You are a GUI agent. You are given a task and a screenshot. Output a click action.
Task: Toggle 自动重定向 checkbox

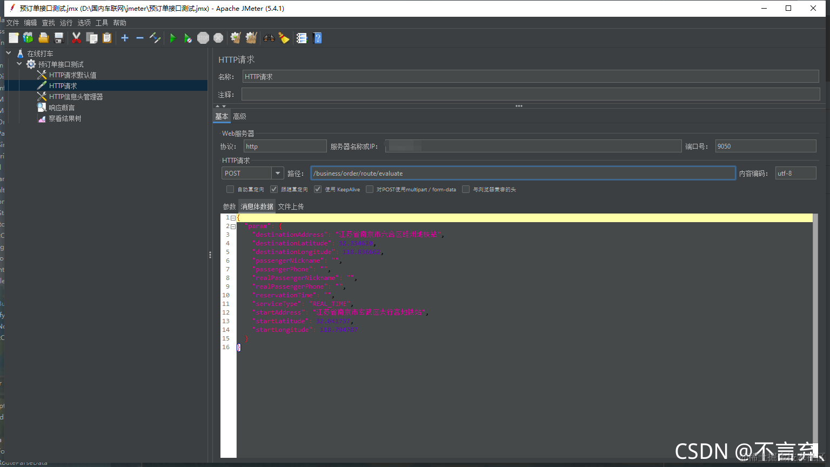click(230, 189)
